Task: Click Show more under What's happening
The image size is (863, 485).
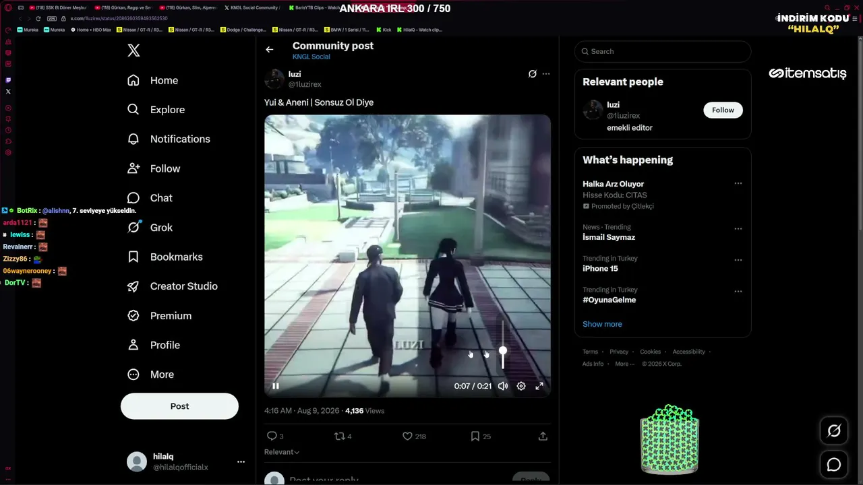Action: (x=602, y=324)
